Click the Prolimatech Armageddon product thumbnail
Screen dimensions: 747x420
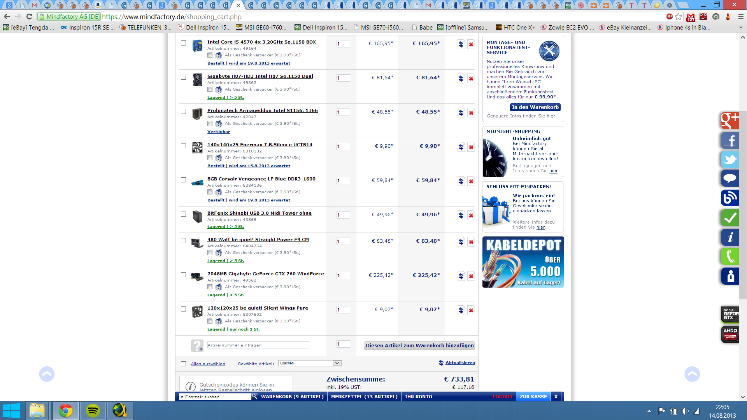(x=198, y=114)
